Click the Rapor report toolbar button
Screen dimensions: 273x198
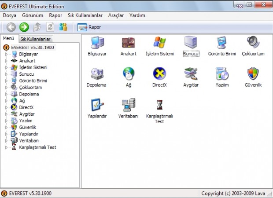tap(89, 27)
